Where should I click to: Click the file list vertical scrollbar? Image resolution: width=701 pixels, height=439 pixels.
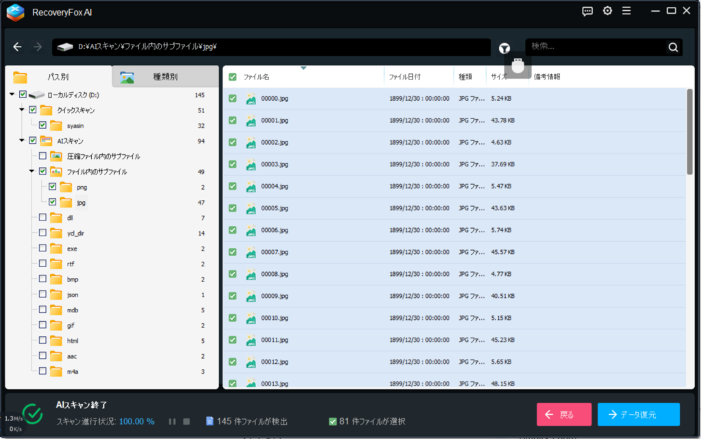pos(689,130)
